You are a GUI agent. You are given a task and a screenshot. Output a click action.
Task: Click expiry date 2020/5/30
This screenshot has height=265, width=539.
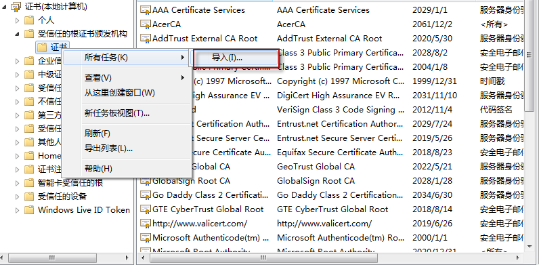[x=432, y=39]
